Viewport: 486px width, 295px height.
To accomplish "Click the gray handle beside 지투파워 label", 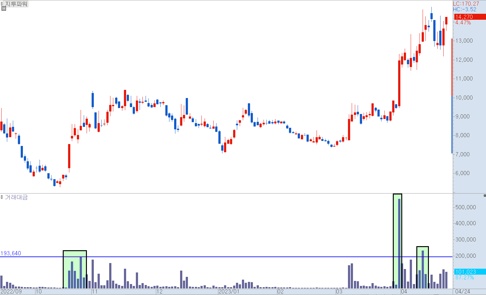I will (2, 4).
